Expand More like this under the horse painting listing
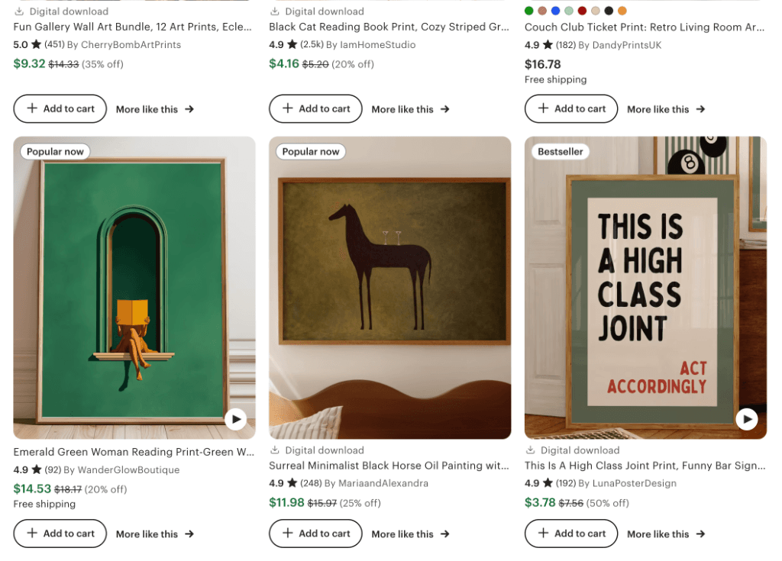Image resolution: width=782 pixels, height=561 pixels. click(x=410, y=534)
